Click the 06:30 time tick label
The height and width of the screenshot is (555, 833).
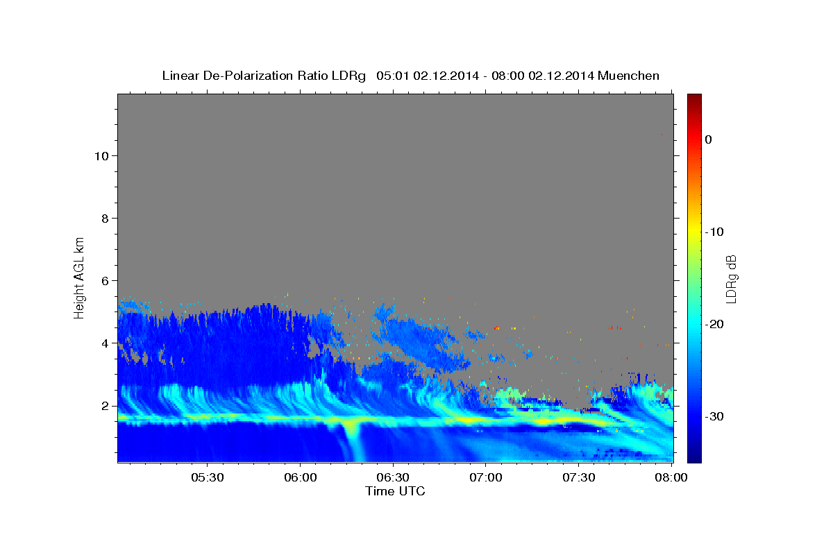click(394, 478)
